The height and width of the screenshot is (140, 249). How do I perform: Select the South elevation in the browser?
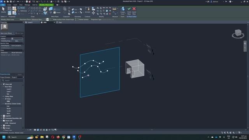coord(9,111)
